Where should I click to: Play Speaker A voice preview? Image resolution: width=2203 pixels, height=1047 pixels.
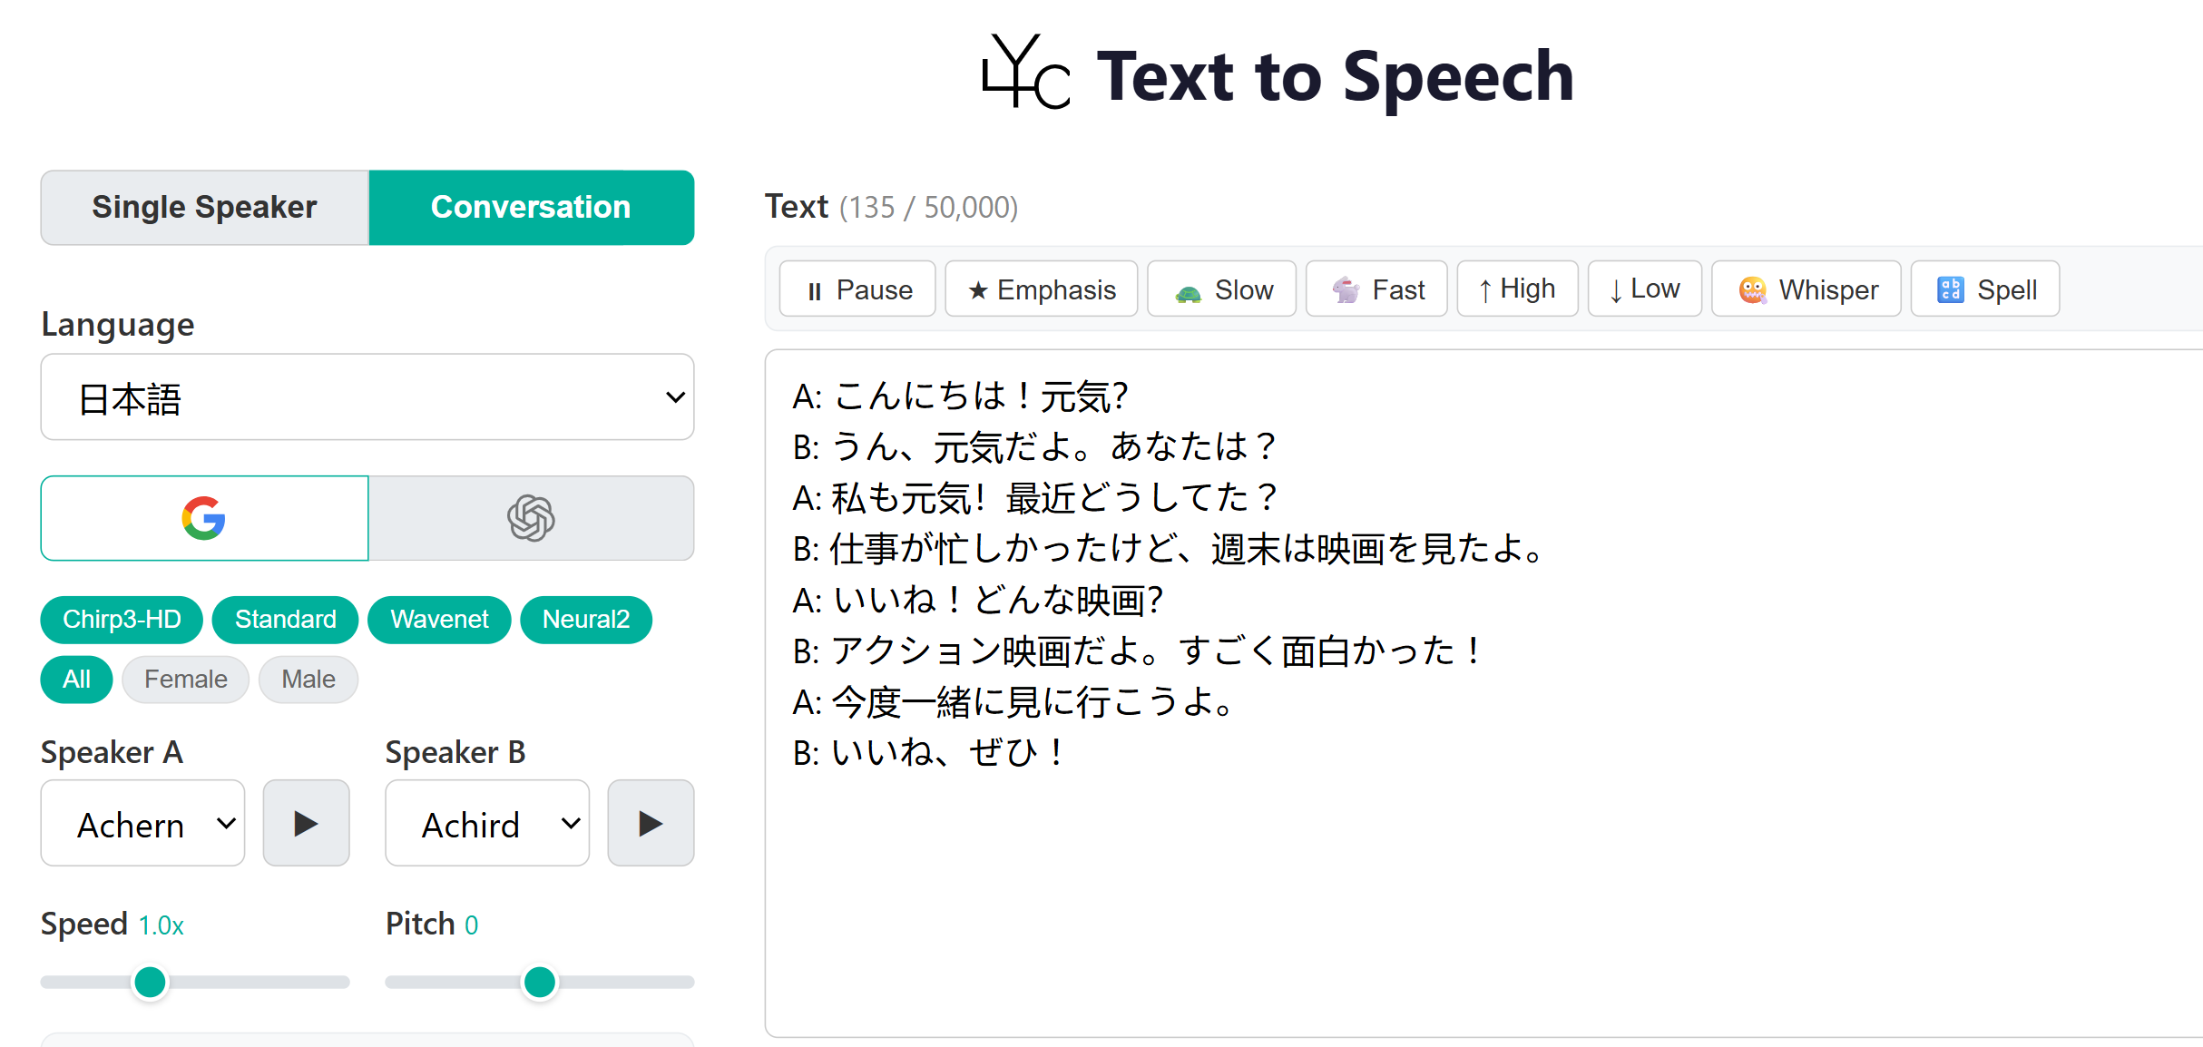[x=307, y=823]
